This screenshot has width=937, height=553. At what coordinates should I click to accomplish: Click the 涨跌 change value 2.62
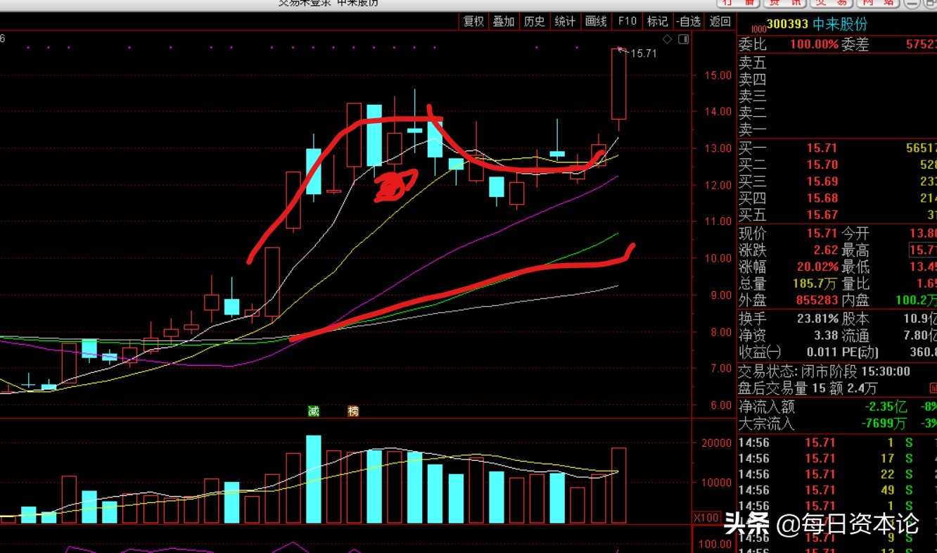826,250
